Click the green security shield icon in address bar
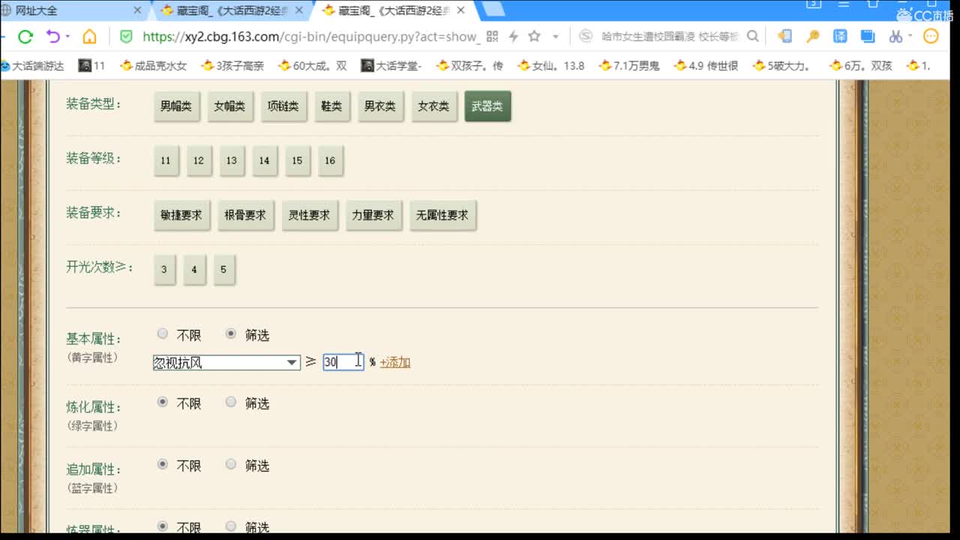The width and height of the screenshot is (960, 540). tap(126, 36)
